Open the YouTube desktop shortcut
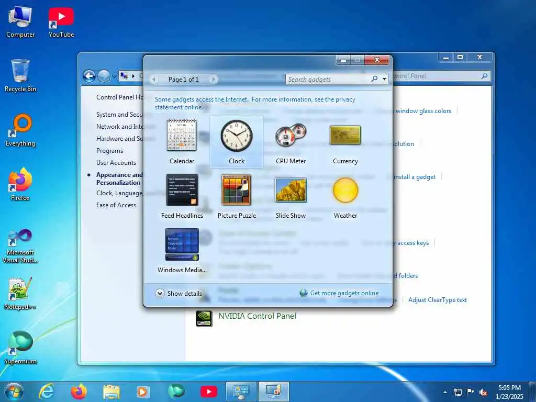The height and width of the screenshot is (402, 536). point(61,22)
